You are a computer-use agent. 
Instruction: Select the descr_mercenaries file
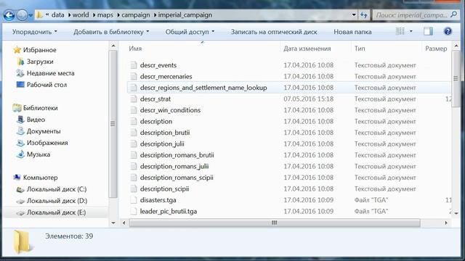point(166,76)
